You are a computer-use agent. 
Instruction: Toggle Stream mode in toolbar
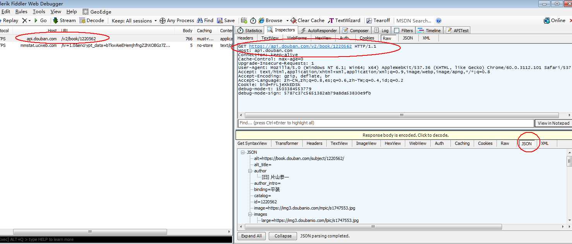[64, 21]
